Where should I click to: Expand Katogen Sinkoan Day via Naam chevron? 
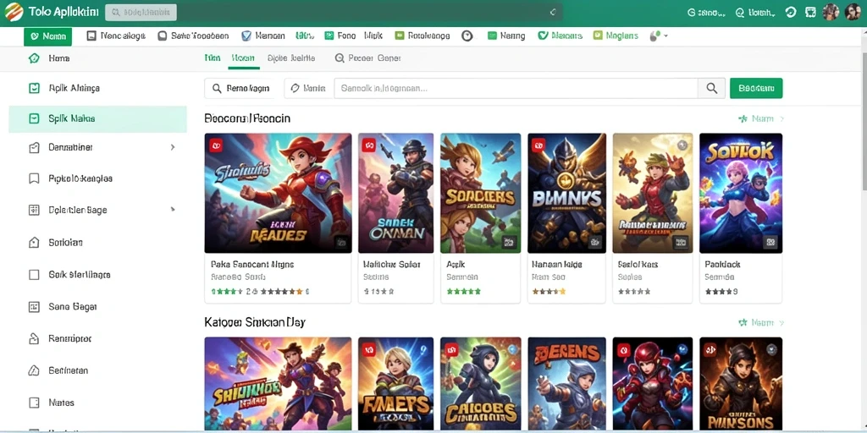[x=781, y=322]
